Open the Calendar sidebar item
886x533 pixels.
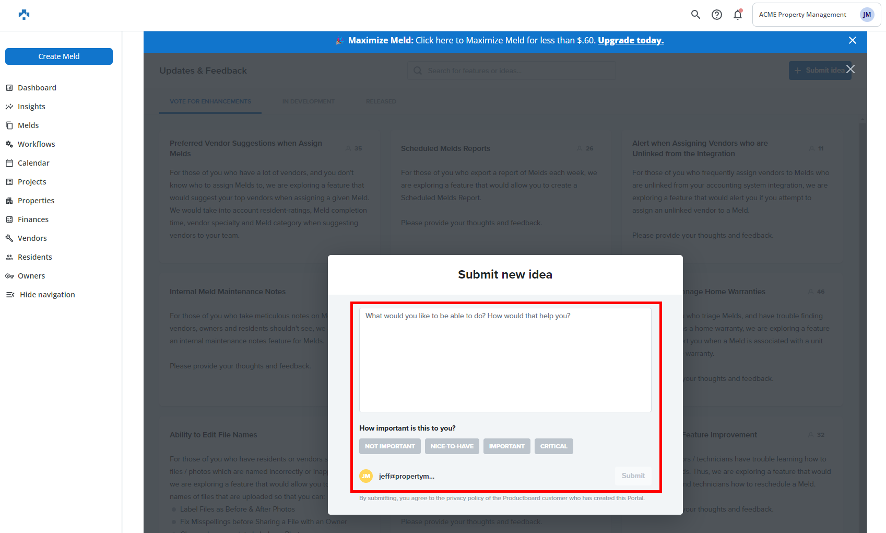33,163
